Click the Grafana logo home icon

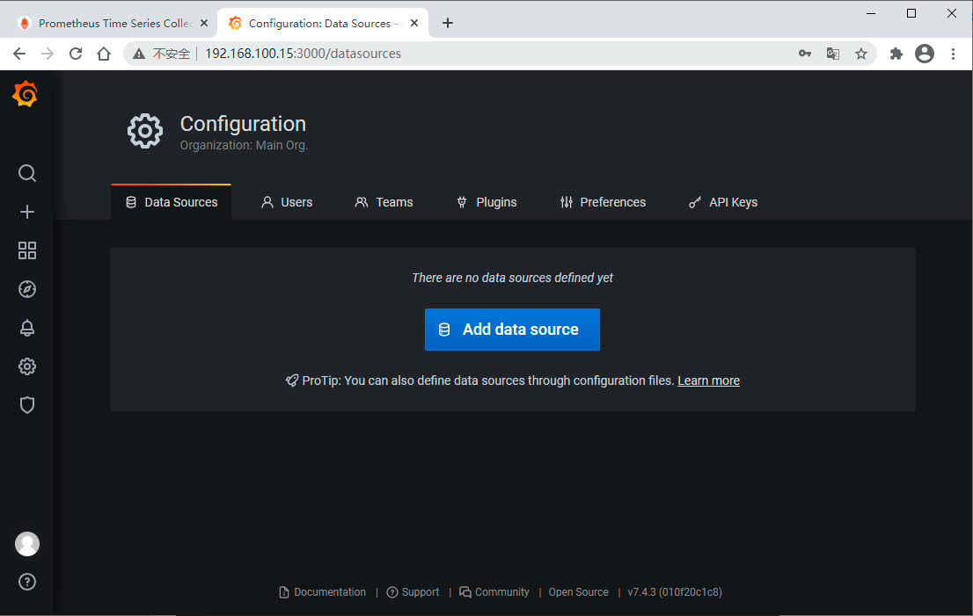26,94
